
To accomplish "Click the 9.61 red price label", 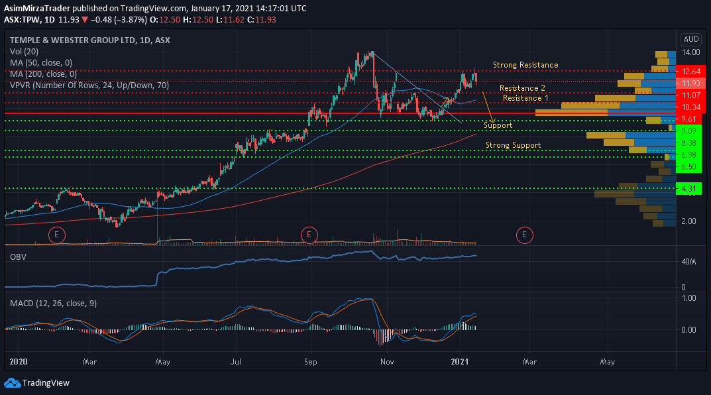I will point(688,119).
